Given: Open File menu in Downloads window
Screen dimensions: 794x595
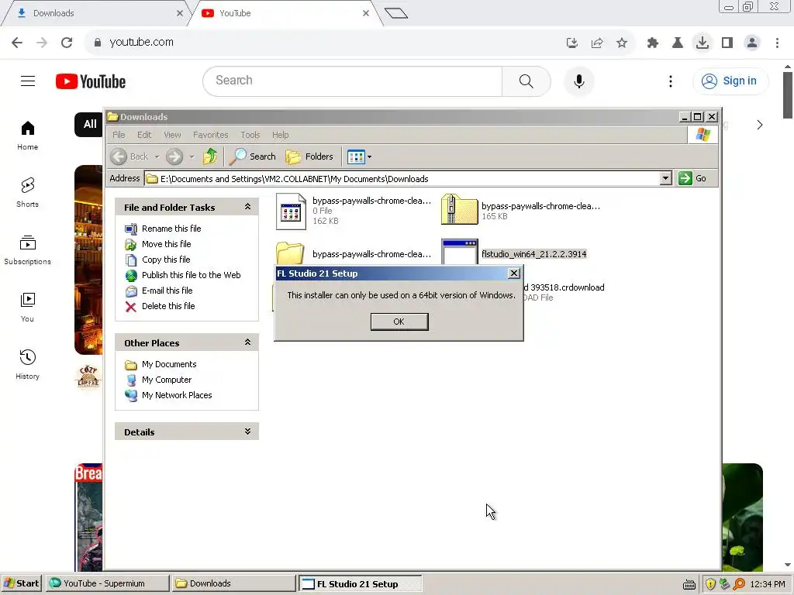Looking at the screenshot, I should pyautogui.click(x=119, y=135).
